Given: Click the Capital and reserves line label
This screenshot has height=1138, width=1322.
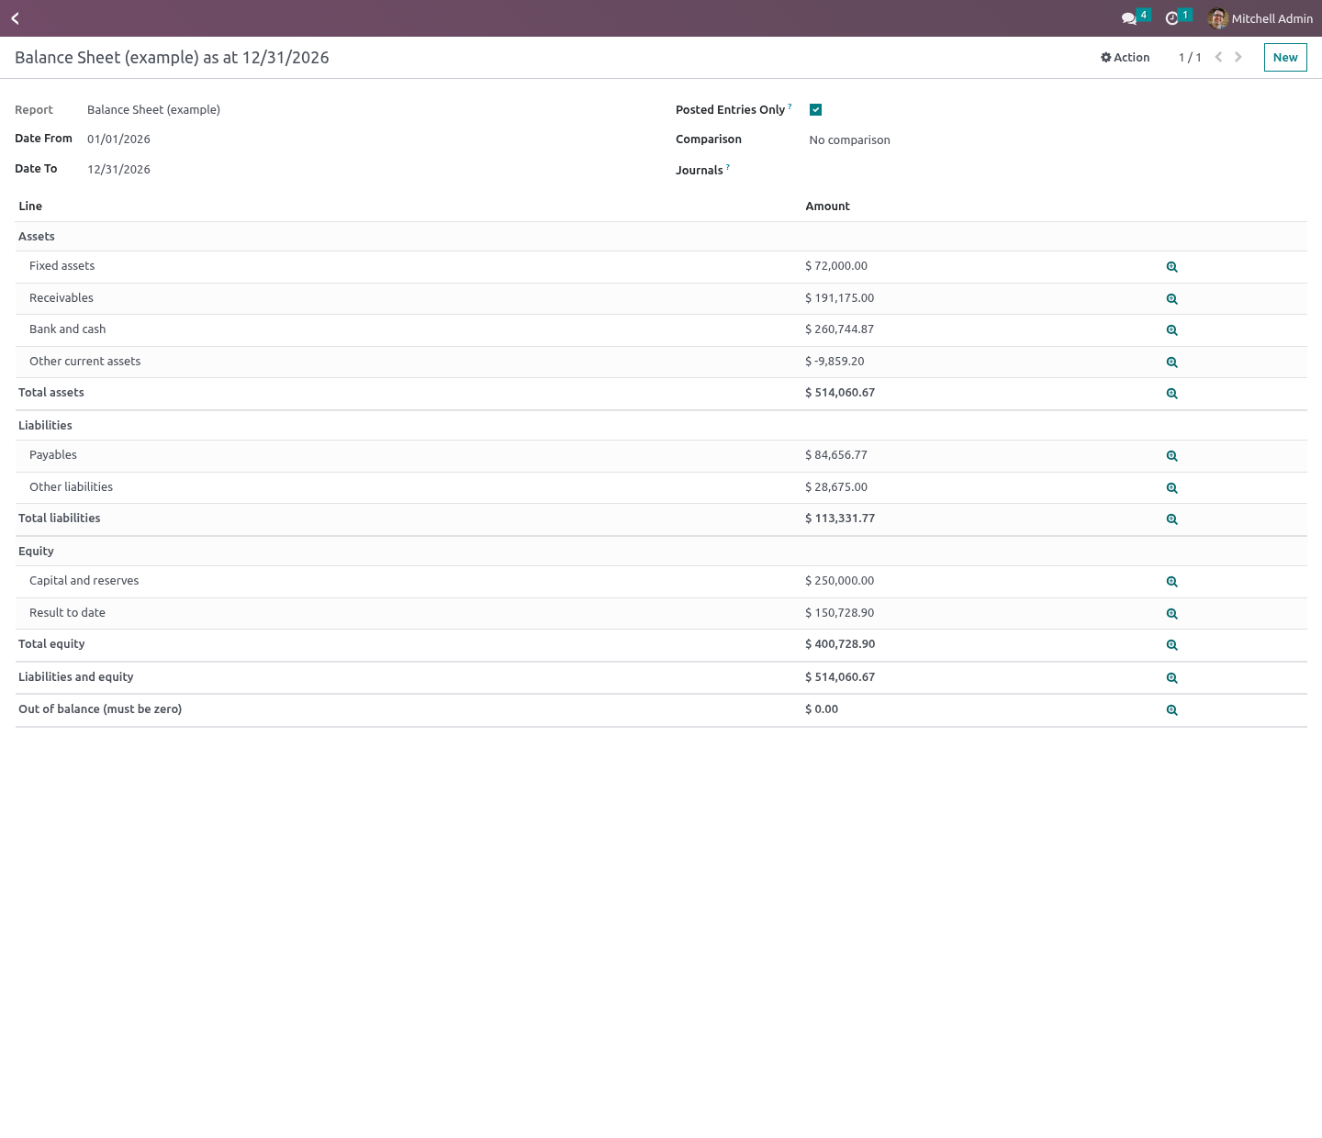Looking at the screenshot, I should [84, 581].
